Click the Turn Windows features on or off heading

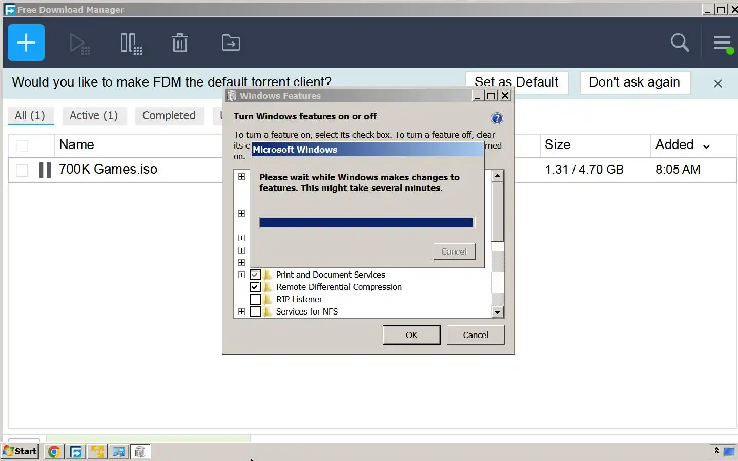click(x=305, y=116)
